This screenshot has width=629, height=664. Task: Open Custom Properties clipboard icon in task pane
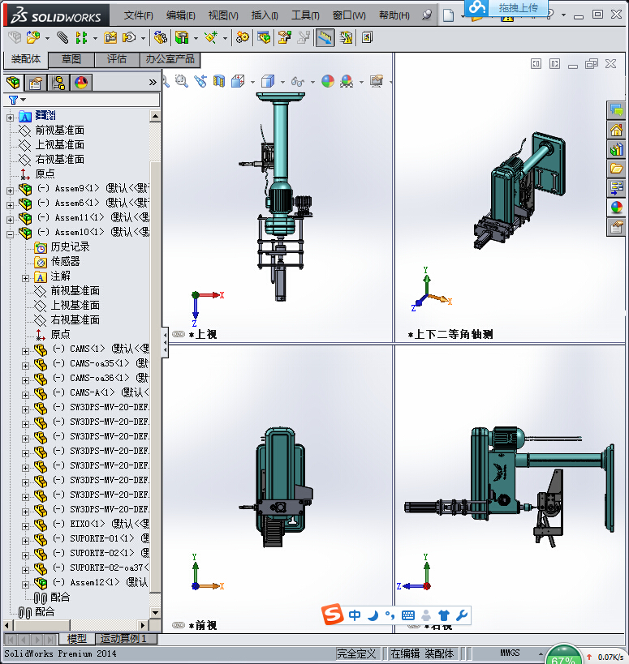(616, 227)
